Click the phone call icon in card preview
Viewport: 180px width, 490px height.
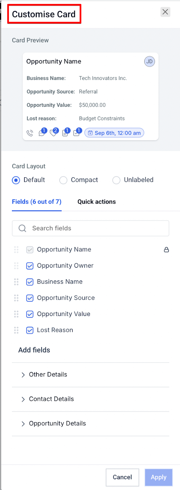[x=30, y=133]
